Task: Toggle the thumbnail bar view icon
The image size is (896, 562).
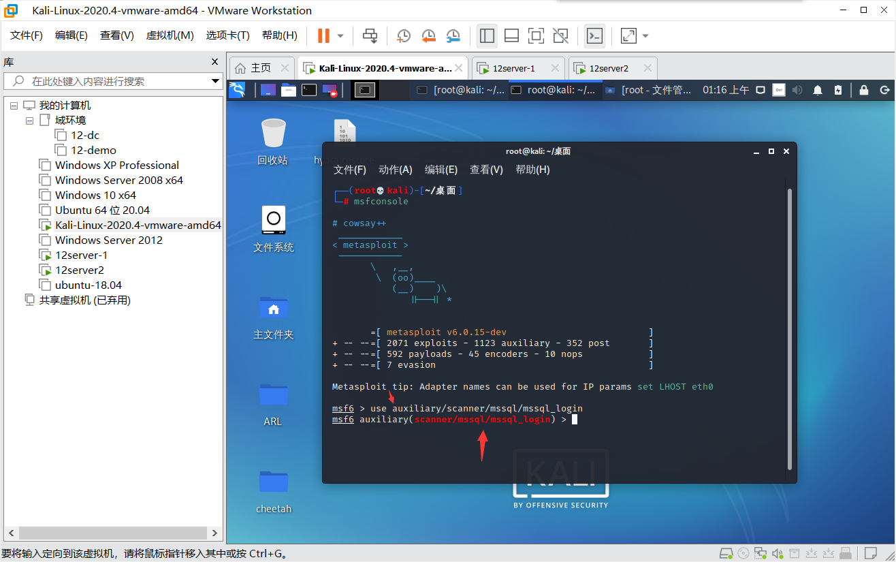Action: [511, 35]
